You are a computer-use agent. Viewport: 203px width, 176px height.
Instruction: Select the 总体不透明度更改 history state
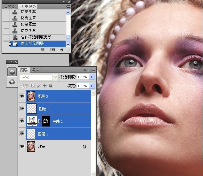click(38, 37)
